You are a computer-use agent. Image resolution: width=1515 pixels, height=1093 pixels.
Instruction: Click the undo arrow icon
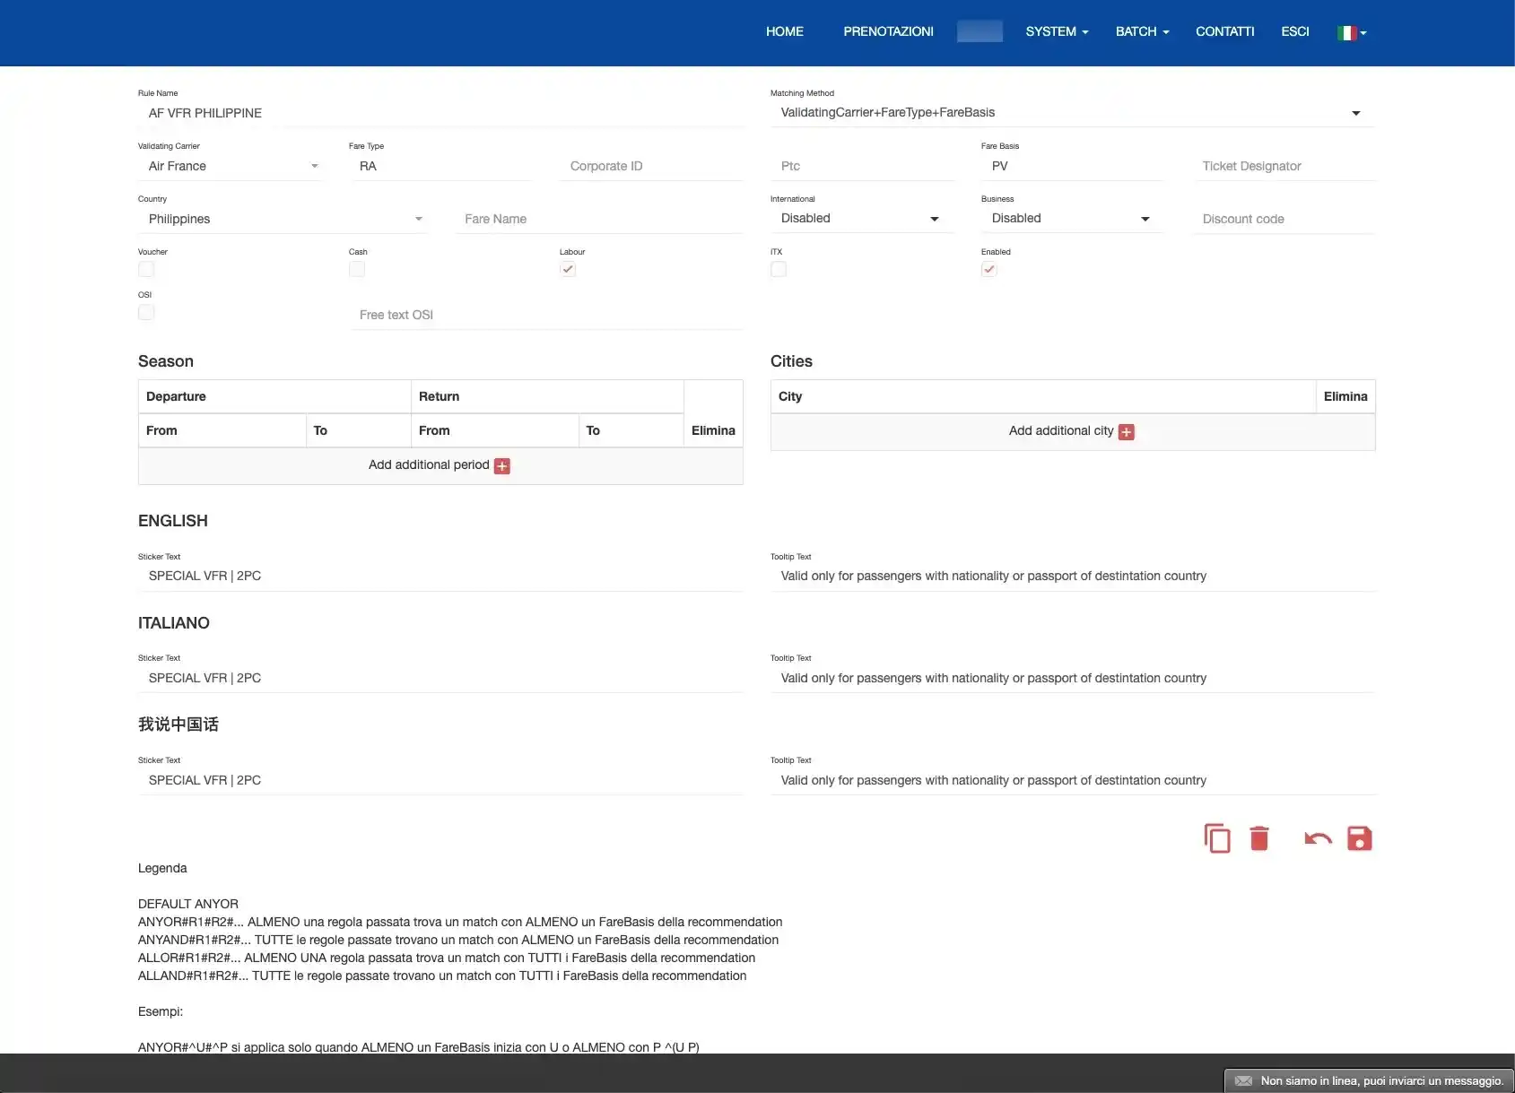coord(1317,838)
